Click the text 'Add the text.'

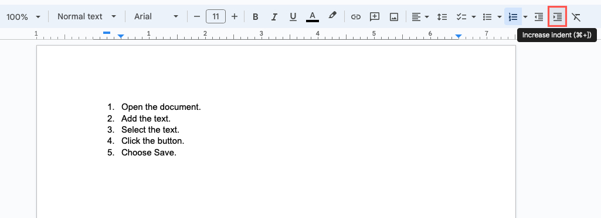[x=146, y=119]
